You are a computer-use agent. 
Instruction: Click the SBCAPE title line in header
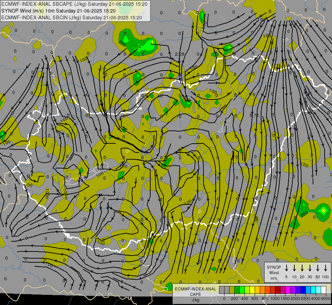(x=74, y=4)
